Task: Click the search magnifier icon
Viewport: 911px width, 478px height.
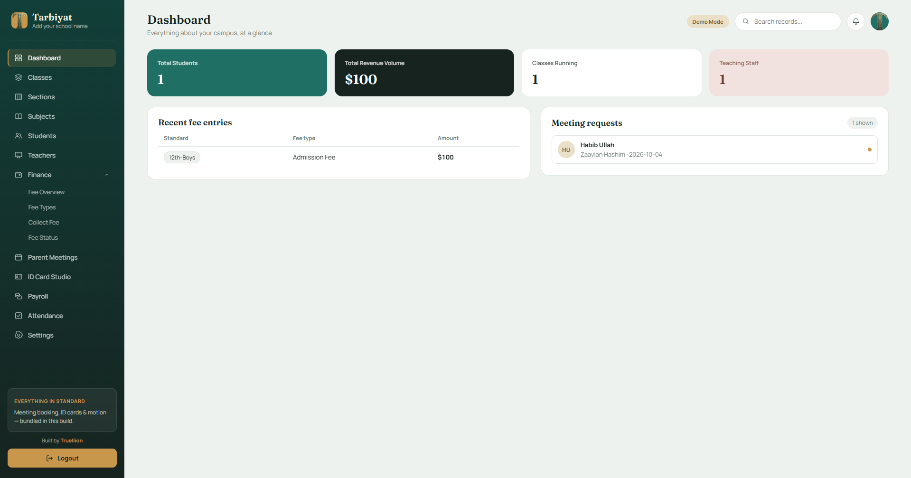Action: click(746, 21)
